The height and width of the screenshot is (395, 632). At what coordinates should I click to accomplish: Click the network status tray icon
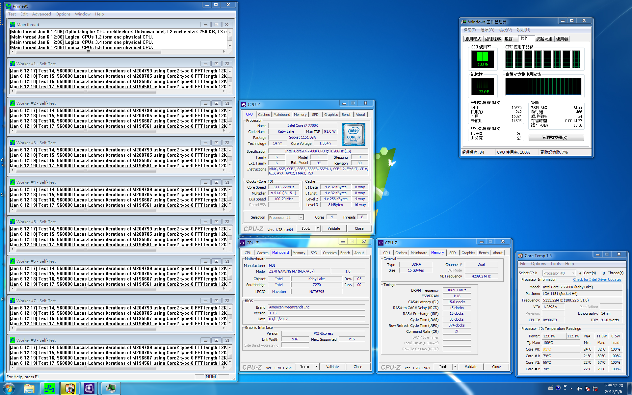[595, 389]
